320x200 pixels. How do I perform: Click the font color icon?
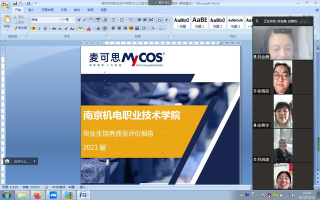[x=89, y=28]
